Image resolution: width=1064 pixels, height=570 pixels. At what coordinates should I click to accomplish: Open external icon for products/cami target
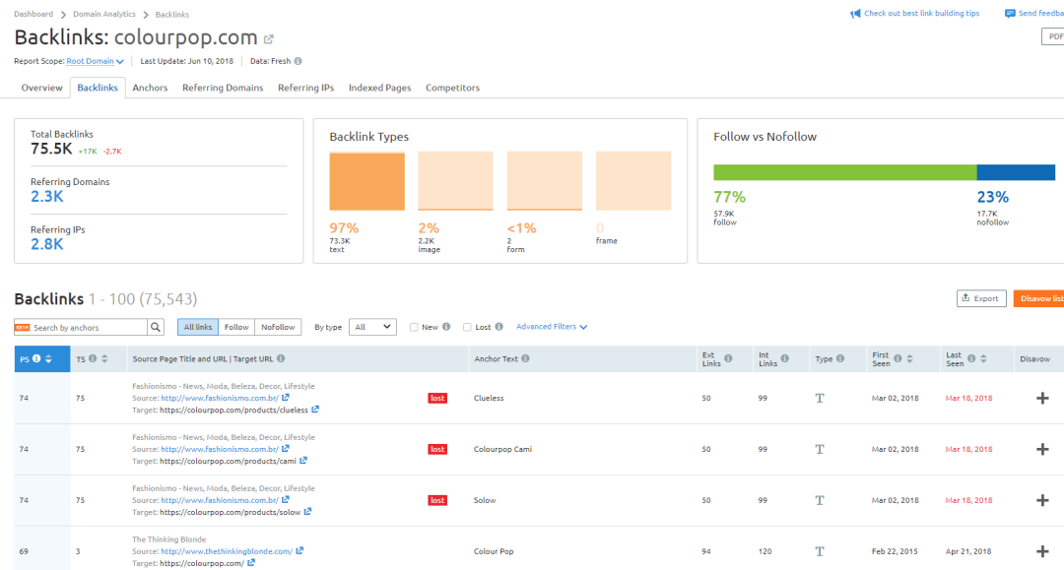tap(303, 460)
